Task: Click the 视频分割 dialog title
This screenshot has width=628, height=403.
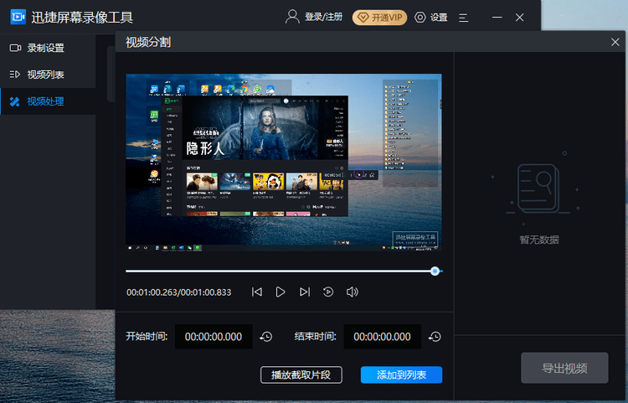Action: (148, 42)
